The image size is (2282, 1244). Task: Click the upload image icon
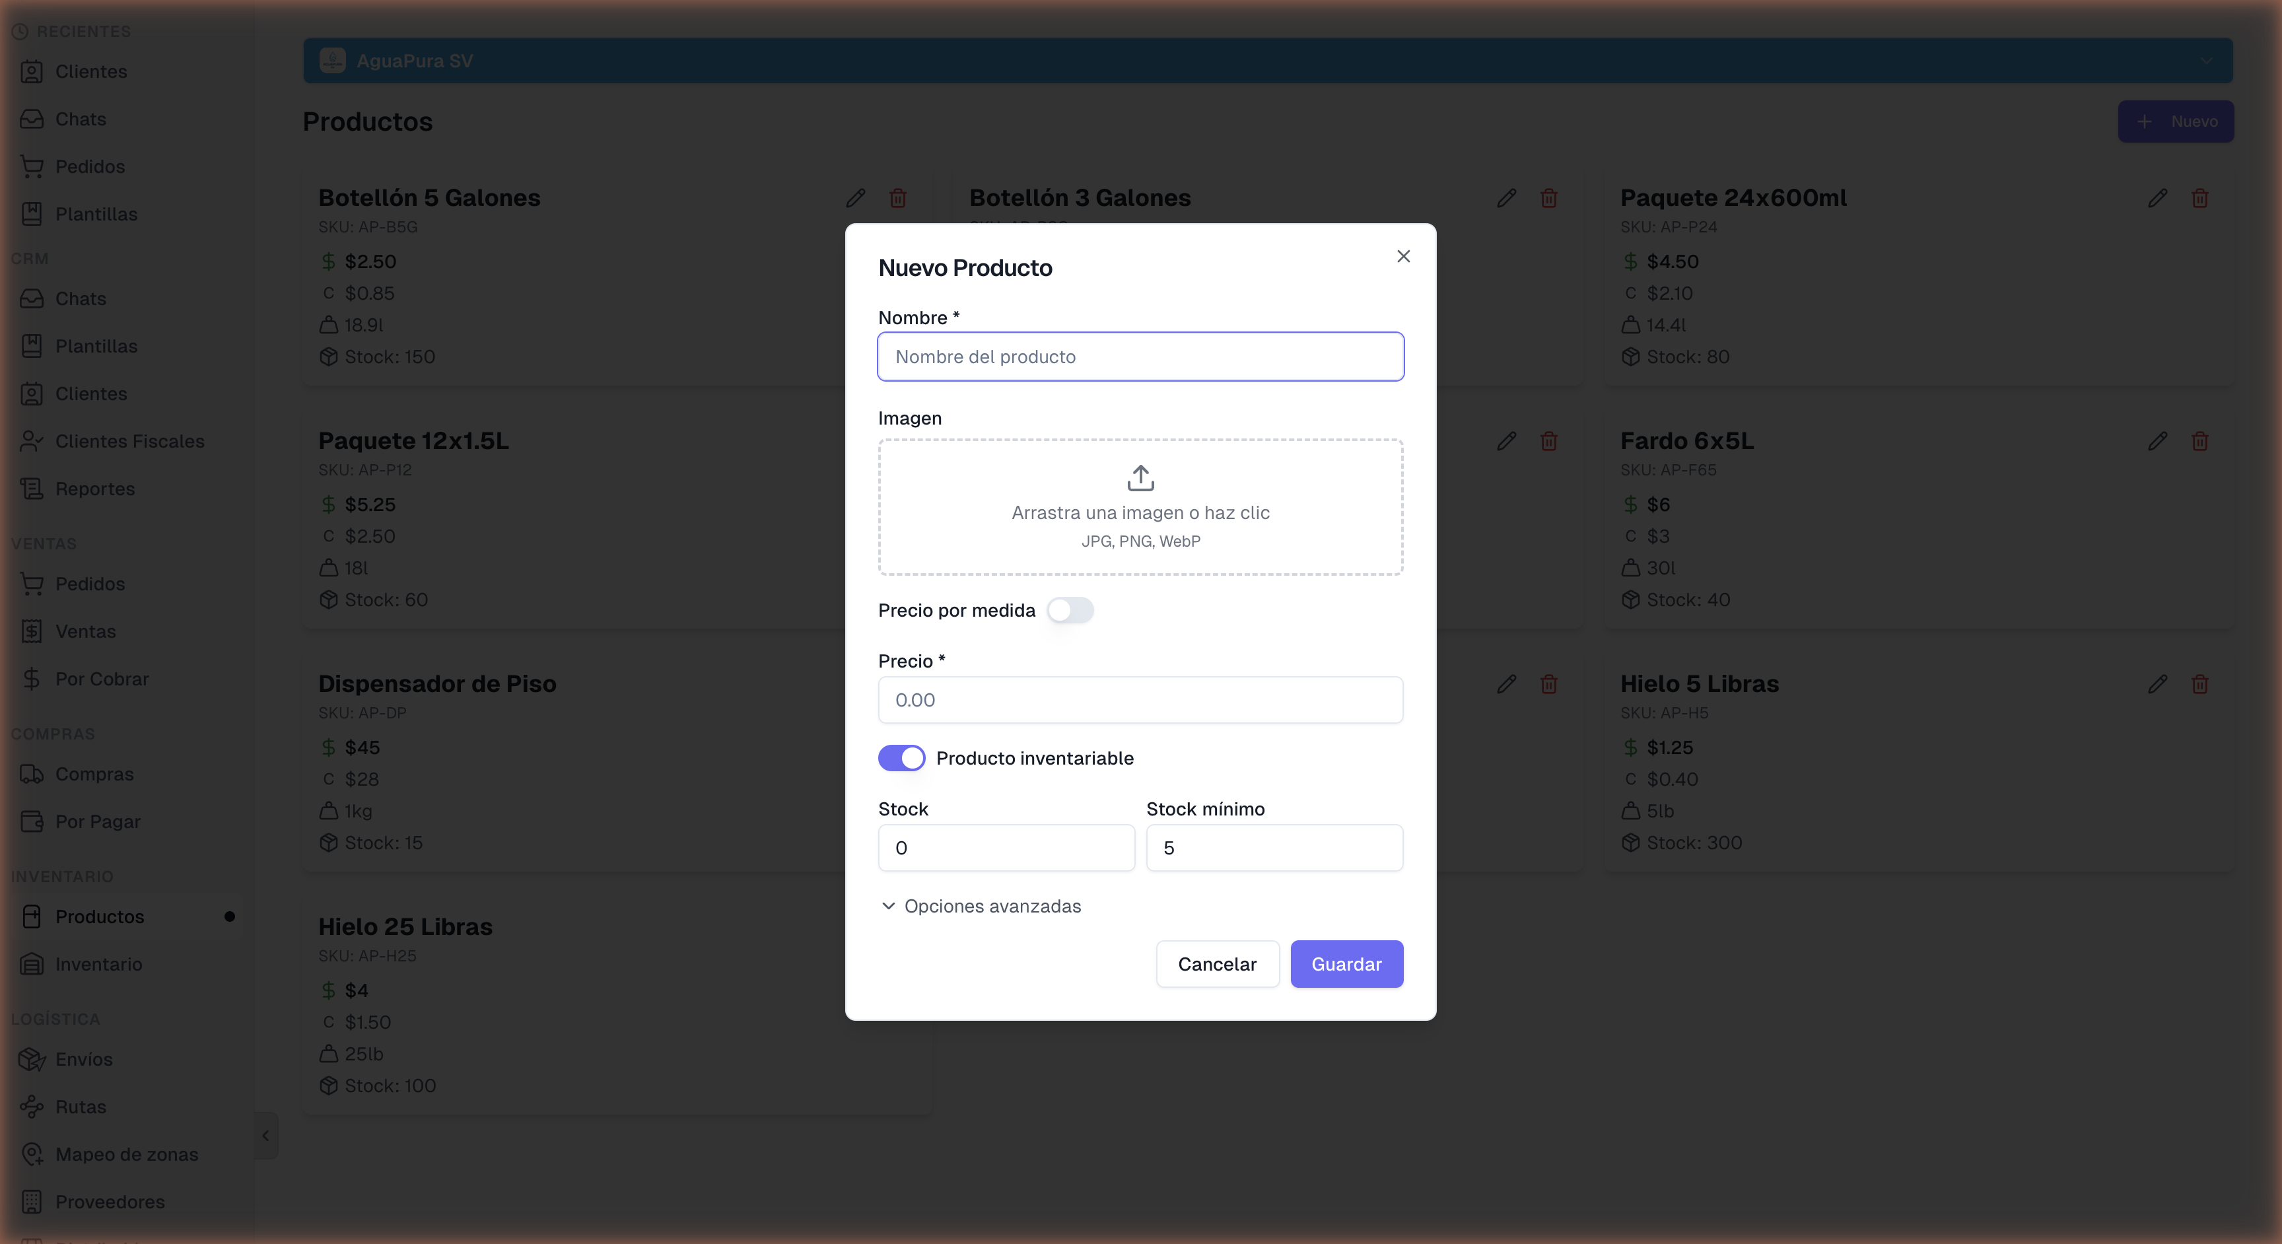pyautogui.click(x=1140, y=479)
